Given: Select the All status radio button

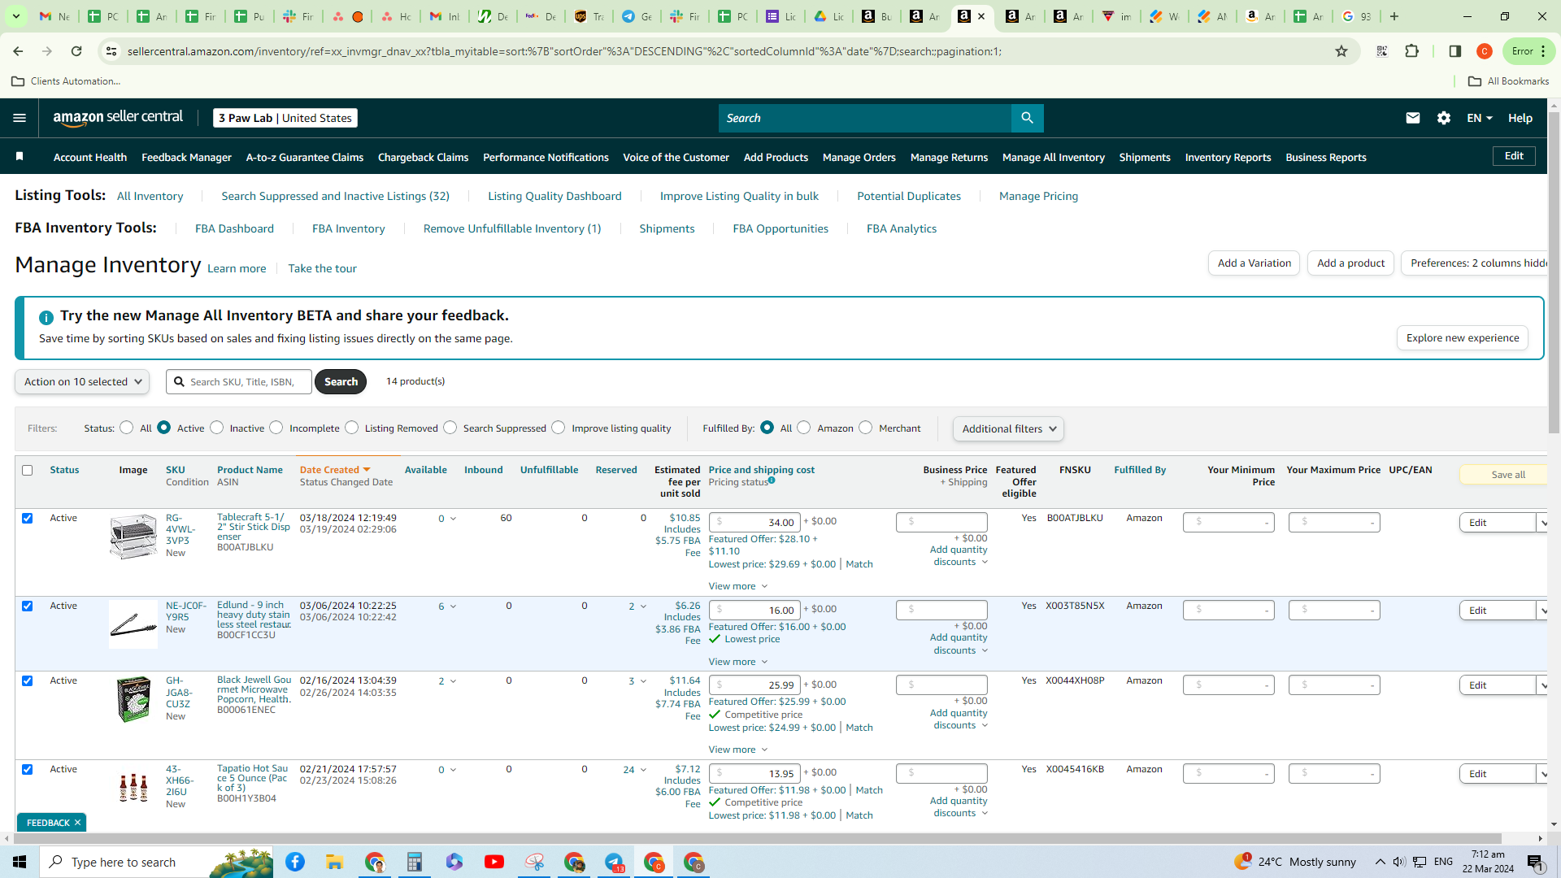Looking at the screenshot, I should pos(127,428).
